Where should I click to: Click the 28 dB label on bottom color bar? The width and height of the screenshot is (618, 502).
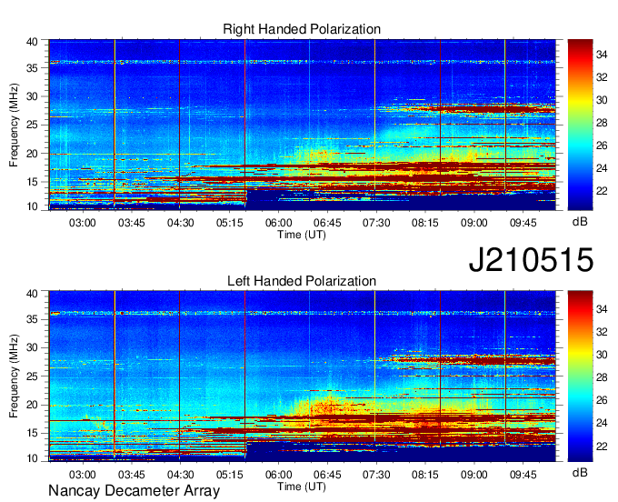[602, 377]
